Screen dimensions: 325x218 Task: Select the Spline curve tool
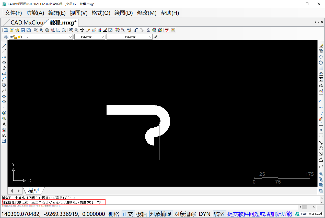coord(4,91)
